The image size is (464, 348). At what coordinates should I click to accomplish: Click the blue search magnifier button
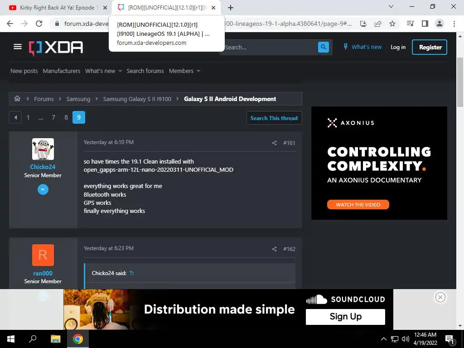tap(323, 47)
